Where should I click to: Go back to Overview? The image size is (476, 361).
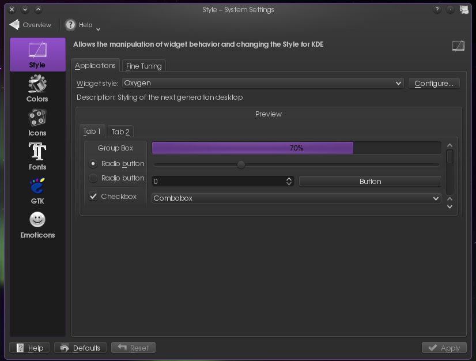coord(31,25)
